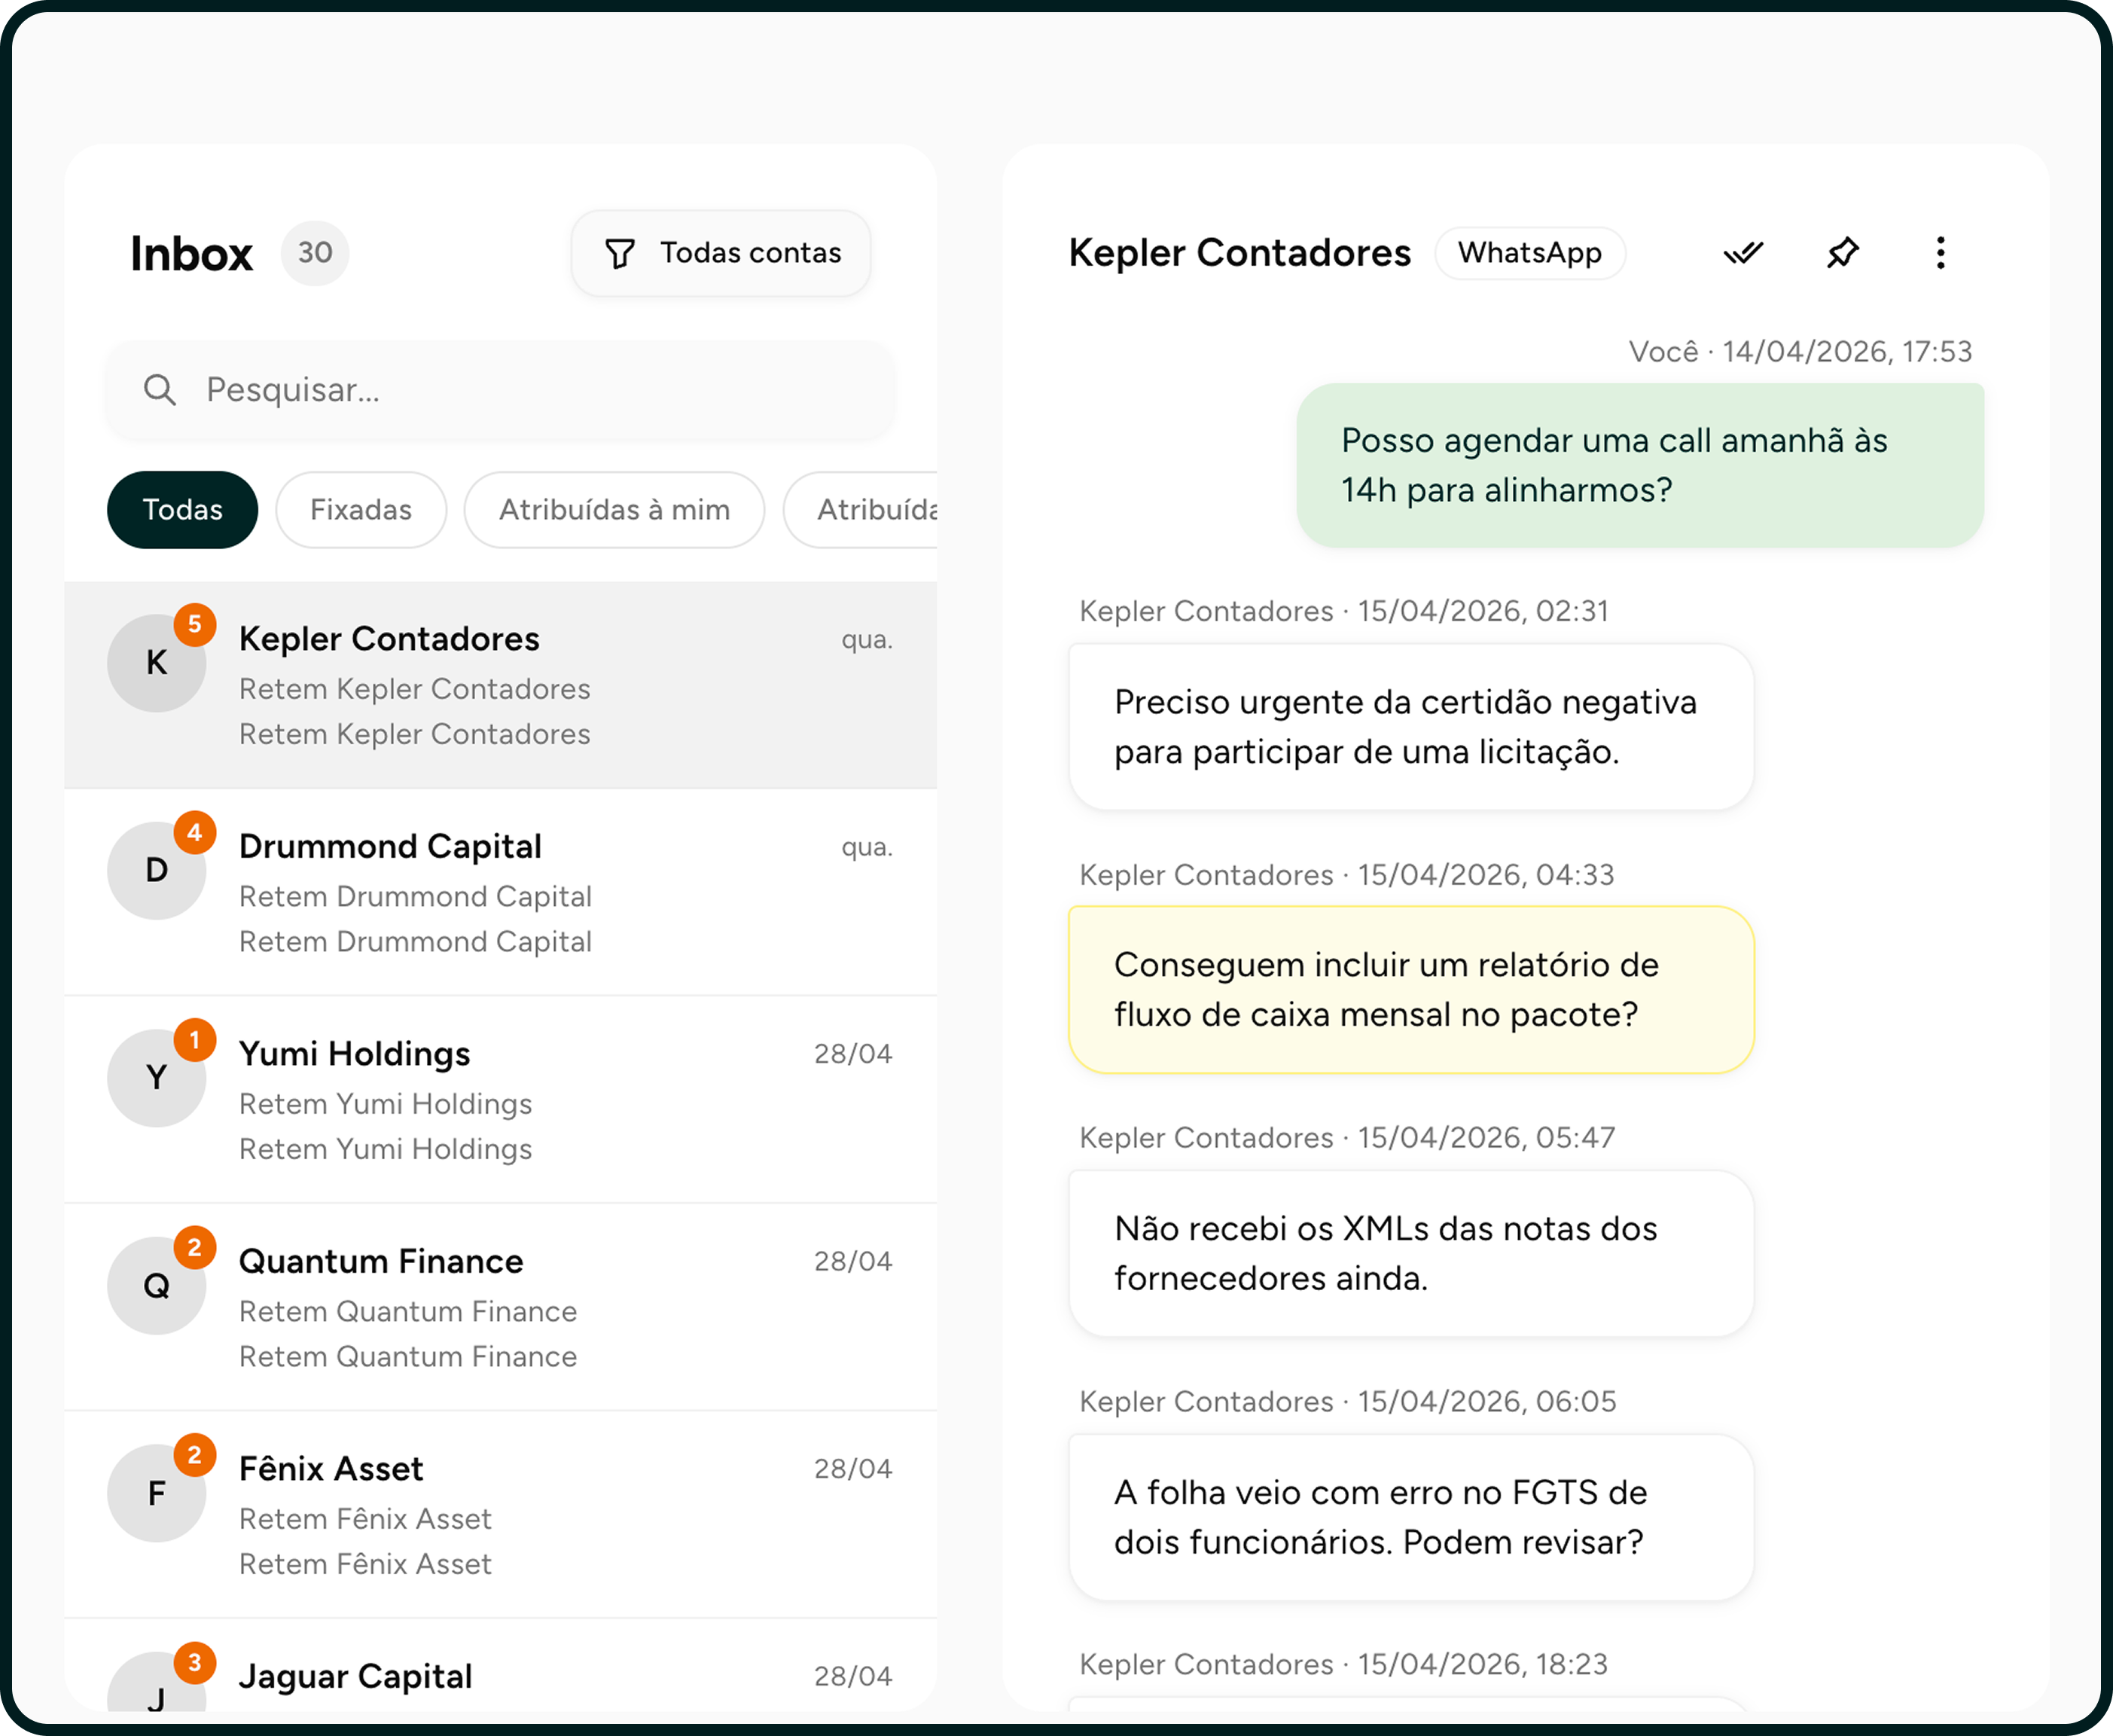
Task: Click the unread badge 5 on Kepler Contadores
Action: click(x=195, y=625)
